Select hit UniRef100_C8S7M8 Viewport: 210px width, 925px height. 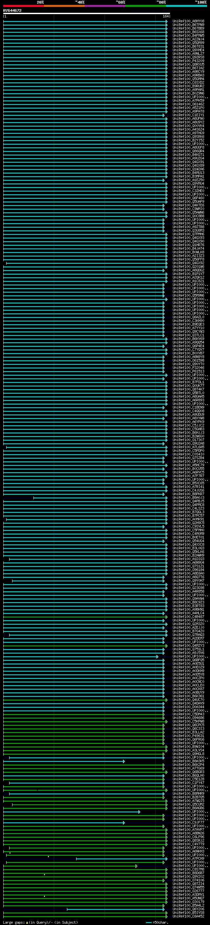(x=188, y=869)
